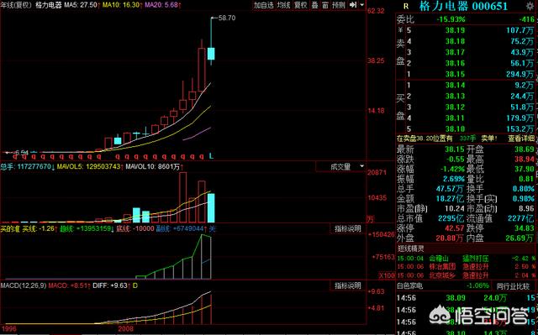Click the arrow-to-bar icon in chart toolbar
Viewport: 538px width, 335px height.
point(353,5)
